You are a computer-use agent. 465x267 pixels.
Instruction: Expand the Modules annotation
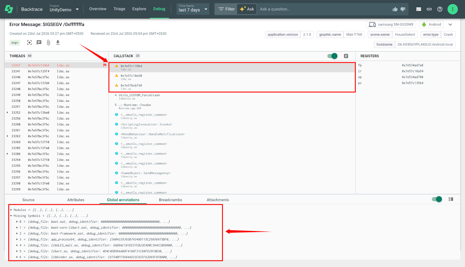click(11, 210)
